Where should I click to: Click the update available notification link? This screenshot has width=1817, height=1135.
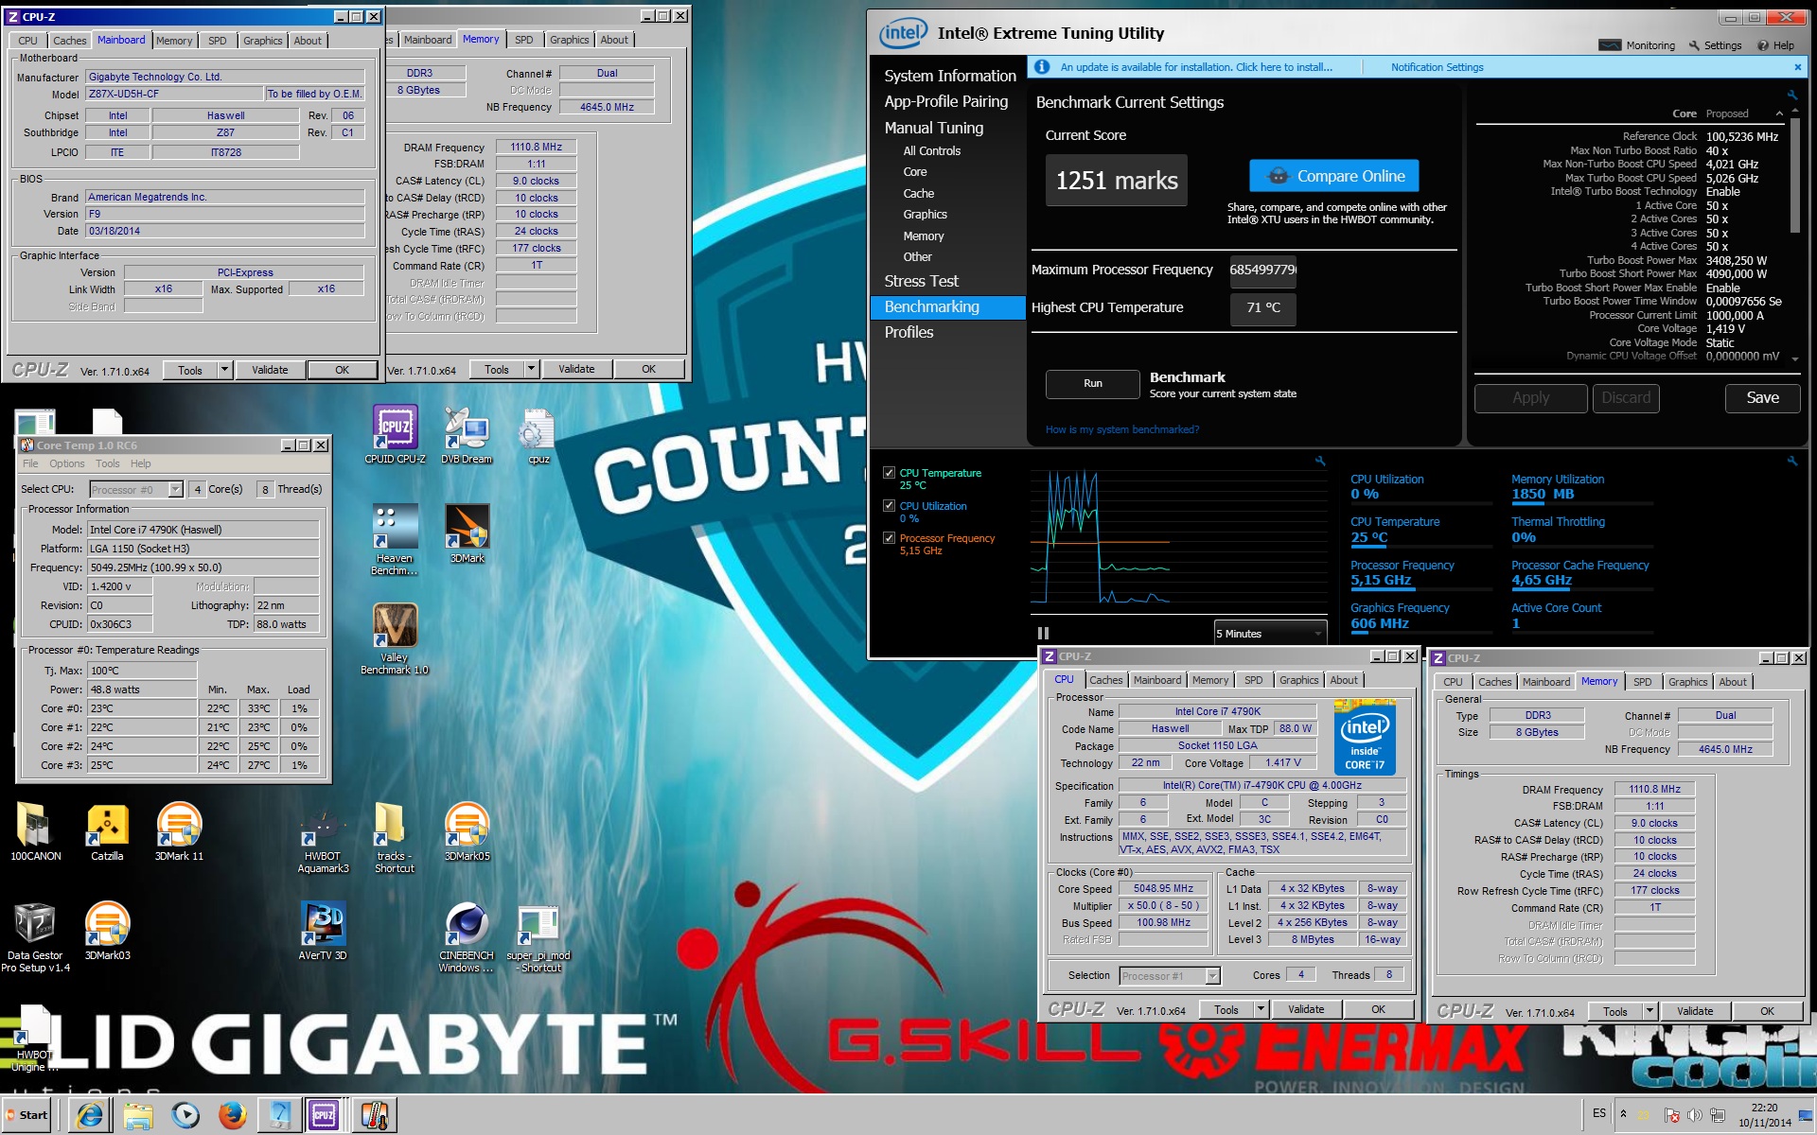[x=1196, y=67]
